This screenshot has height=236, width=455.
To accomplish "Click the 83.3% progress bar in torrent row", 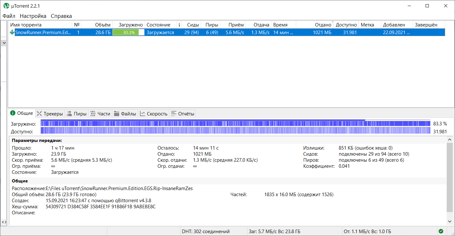I will click(128, 32).
